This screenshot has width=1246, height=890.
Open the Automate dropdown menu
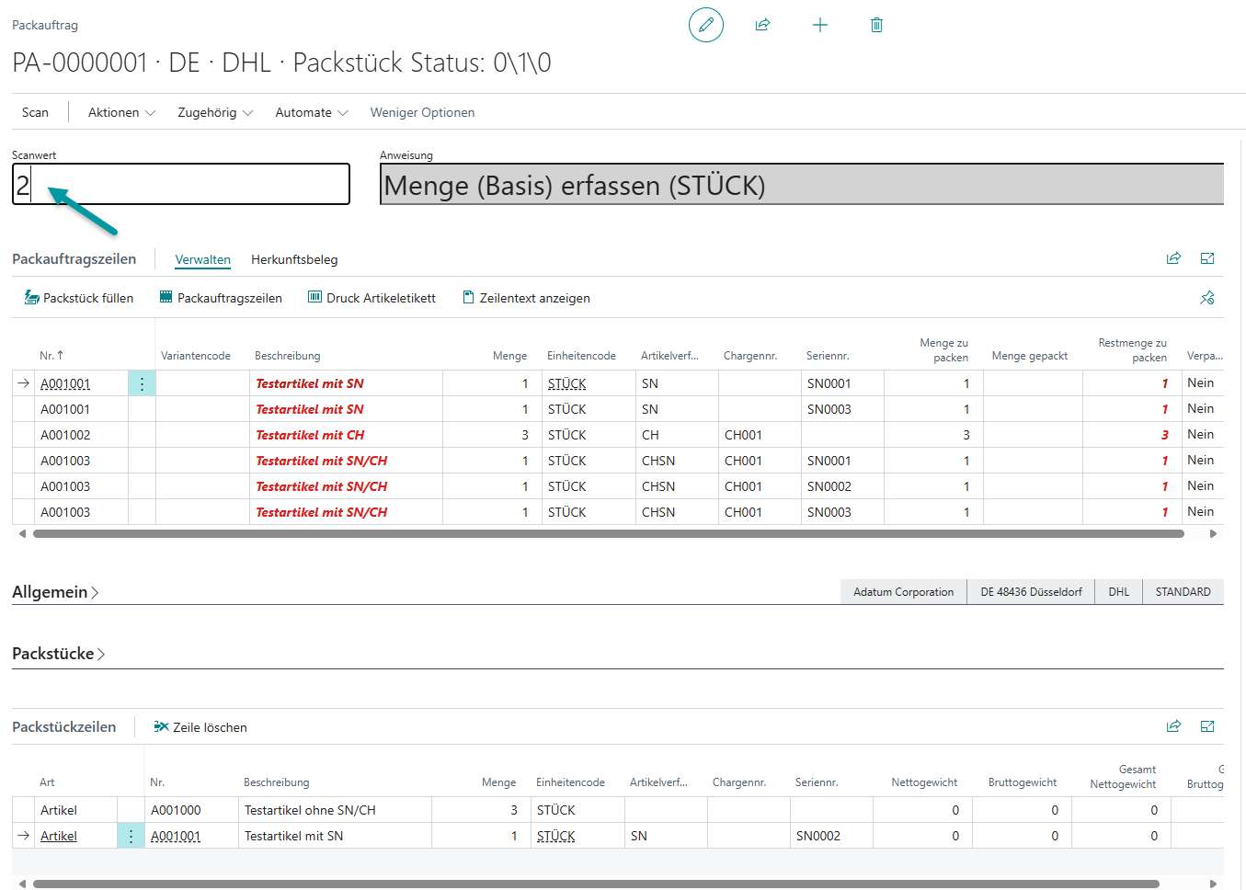pos(311,112)
